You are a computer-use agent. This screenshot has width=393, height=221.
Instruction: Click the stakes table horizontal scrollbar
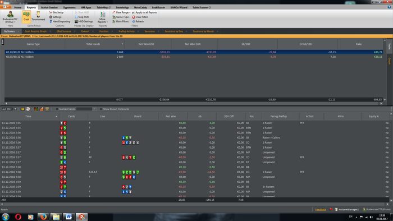point(194,103)
